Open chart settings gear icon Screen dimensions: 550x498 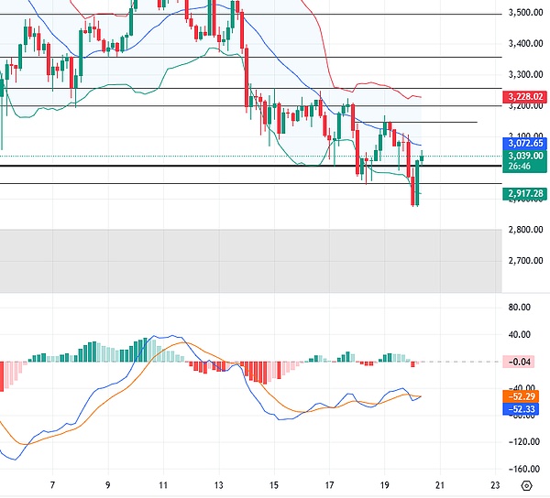[526, 485]
